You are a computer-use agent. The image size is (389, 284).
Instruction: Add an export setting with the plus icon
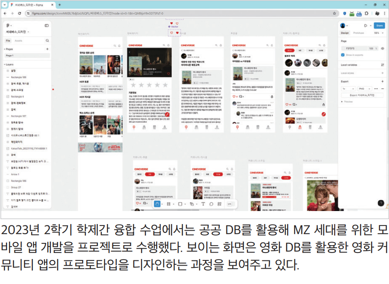click(382, 81)
